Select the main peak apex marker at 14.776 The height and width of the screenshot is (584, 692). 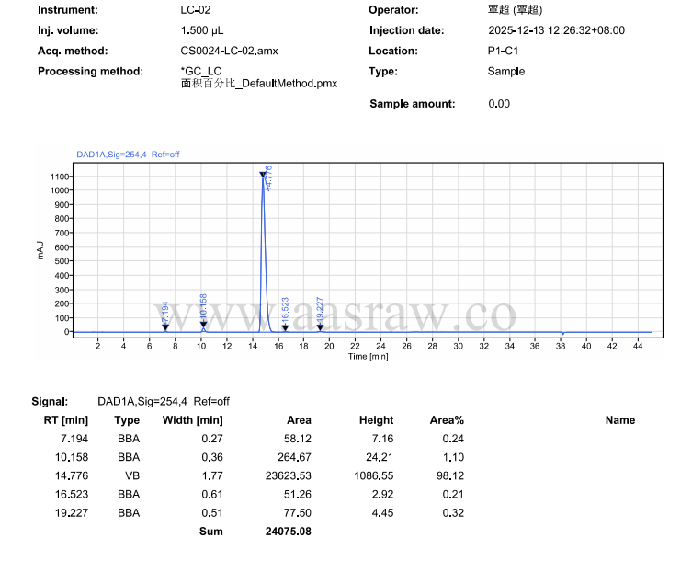coord(263,175)
